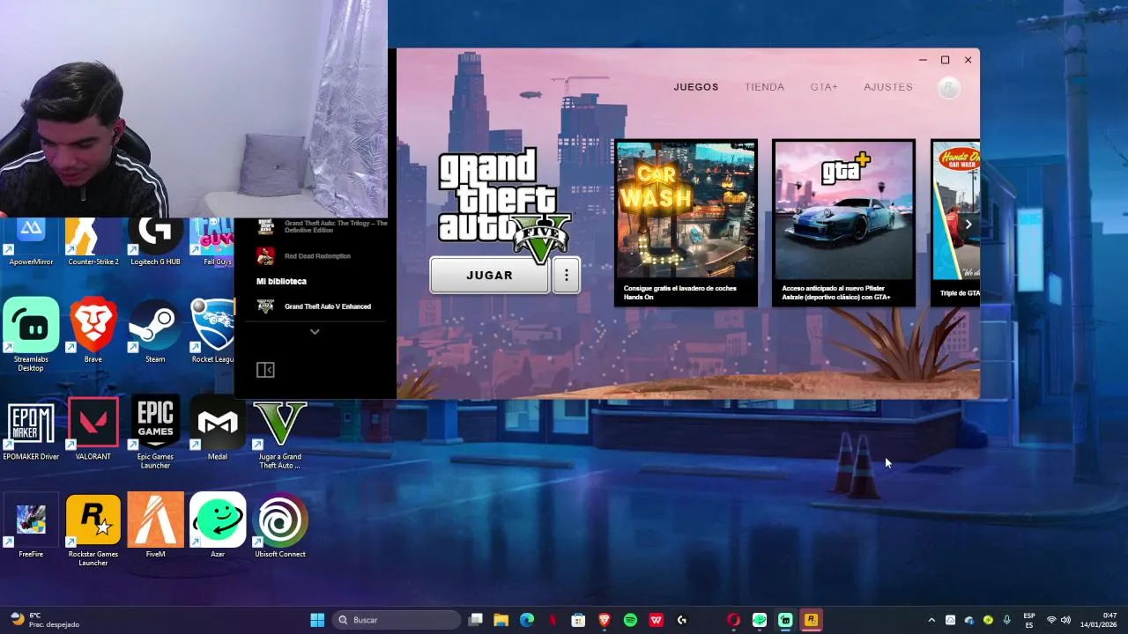Screen dimensions: 1128x634
Task: Open volume control from tray
Action: [x=1065, y=620]
